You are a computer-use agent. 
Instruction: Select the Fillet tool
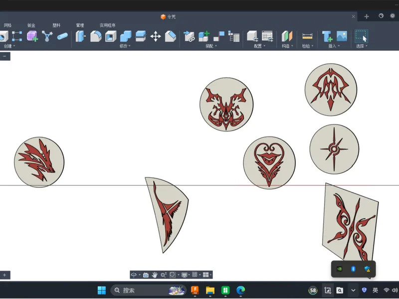96,36
